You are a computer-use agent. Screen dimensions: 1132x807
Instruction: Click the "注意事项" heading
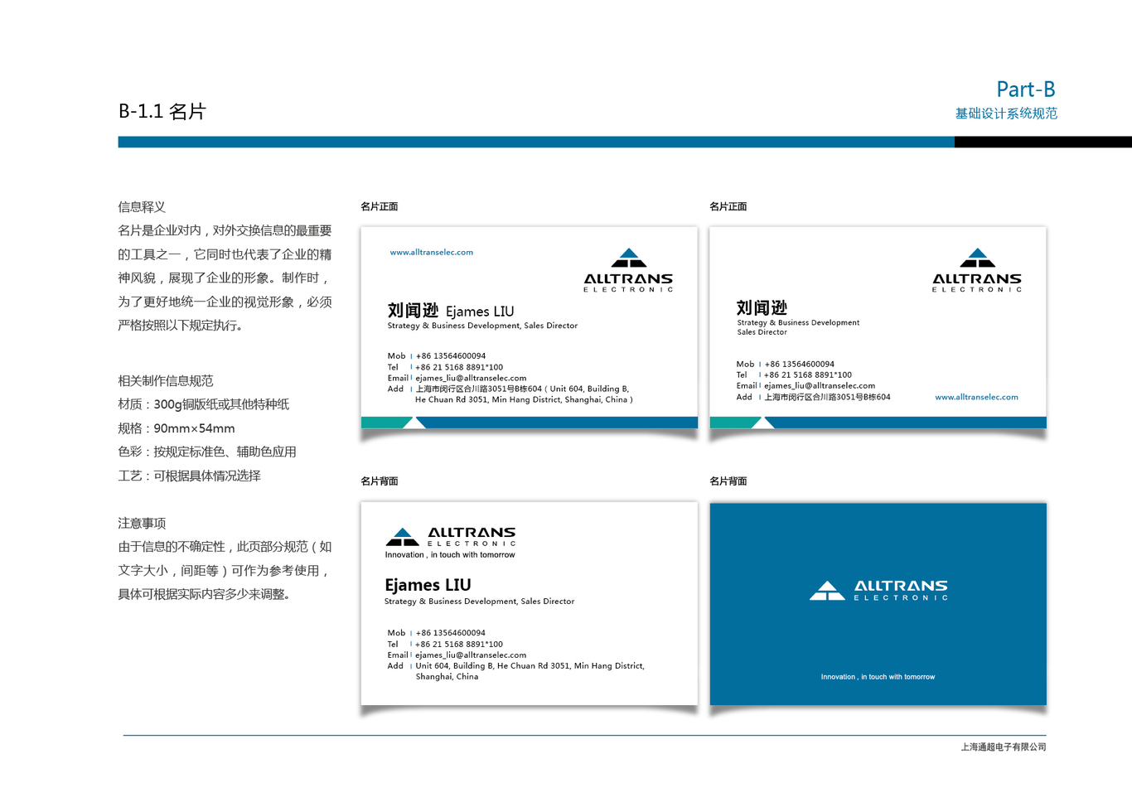click(x=142, y=524)
